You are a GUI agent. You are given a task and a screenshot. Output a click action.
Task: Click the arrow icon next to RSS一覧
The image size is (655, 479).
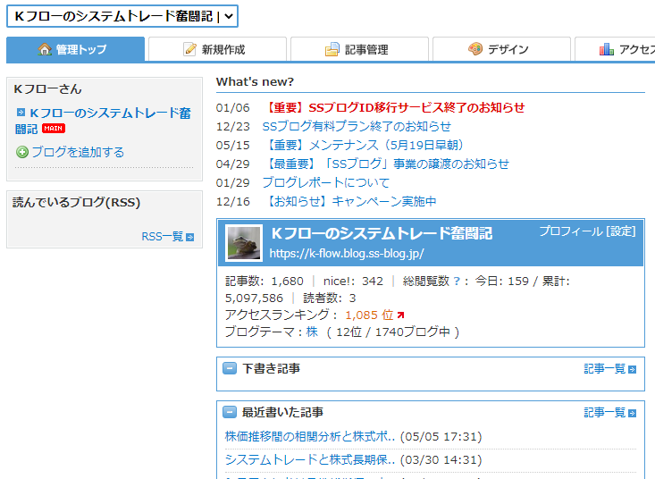pos(190,237)
